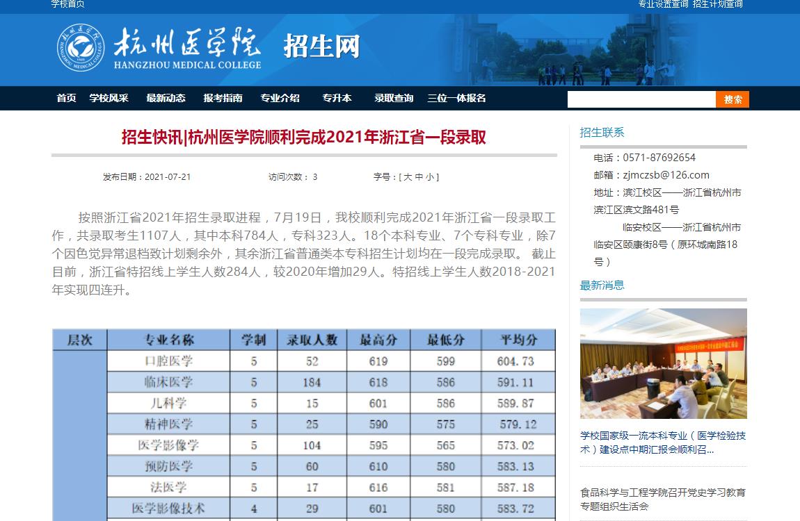The width and height of the screenshot is (800, 521).
Task: Click the 层次 column header
Action: (x=80, y=340)
